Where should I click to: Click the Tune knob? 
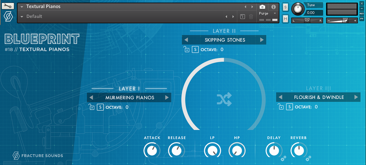click(x=298, y=9)
